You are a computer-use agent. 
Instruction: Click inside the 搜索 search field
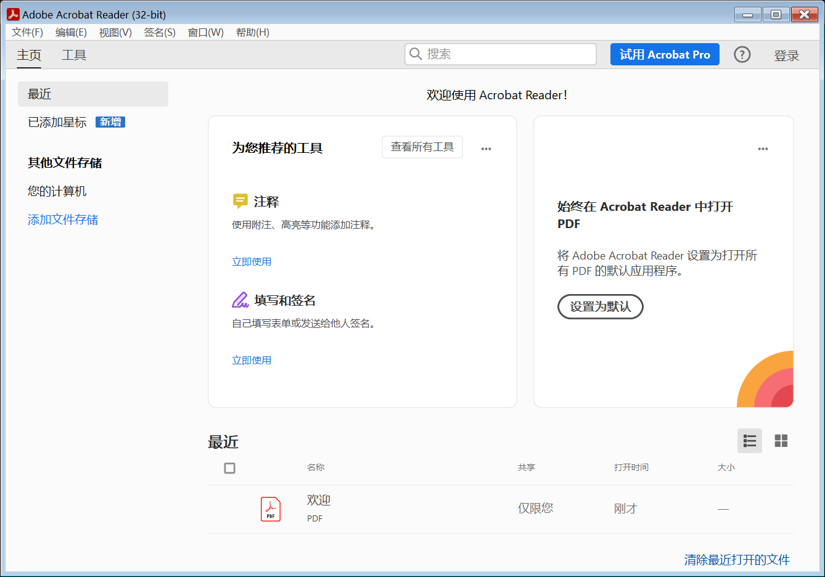501,54
